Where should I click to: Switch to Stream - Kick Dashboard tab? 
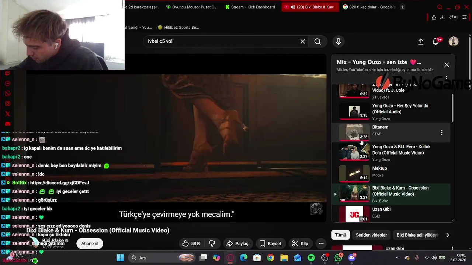pyautogui.click(x=250, y=7)
